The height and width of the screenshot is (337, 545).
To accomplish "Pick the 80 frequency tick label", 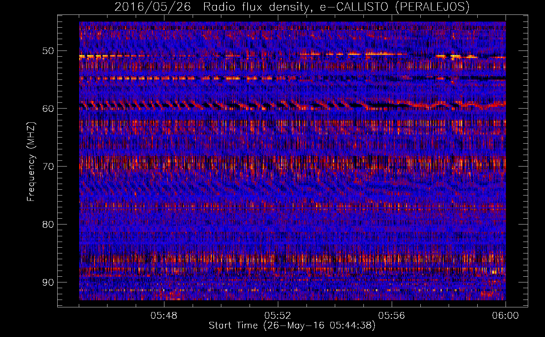I will (x=48, y=224).
